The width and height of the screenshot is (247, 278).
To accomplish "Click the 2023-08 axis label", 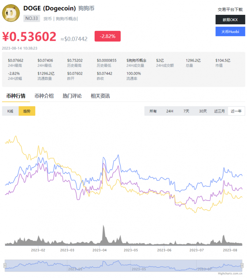I will pos(230,250).
